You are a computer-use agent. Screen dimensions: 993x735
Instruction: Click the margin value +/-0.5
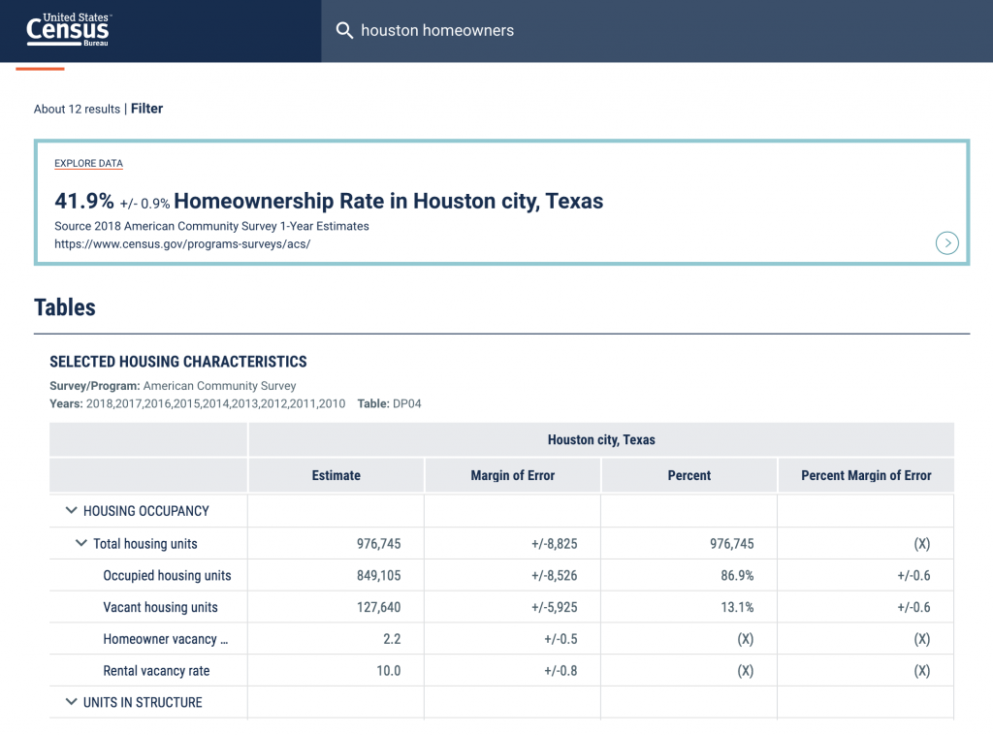tap(561, 639)
